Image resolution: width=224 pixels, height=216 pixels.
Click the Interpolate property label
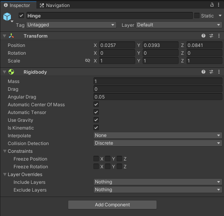coord(19,136)
